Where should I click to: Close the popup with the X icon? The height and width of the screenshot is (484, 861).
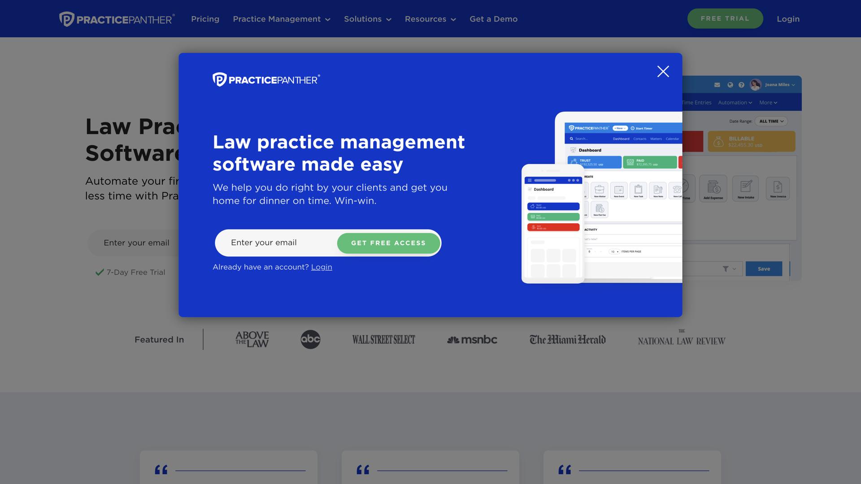(x=663, y=72)
